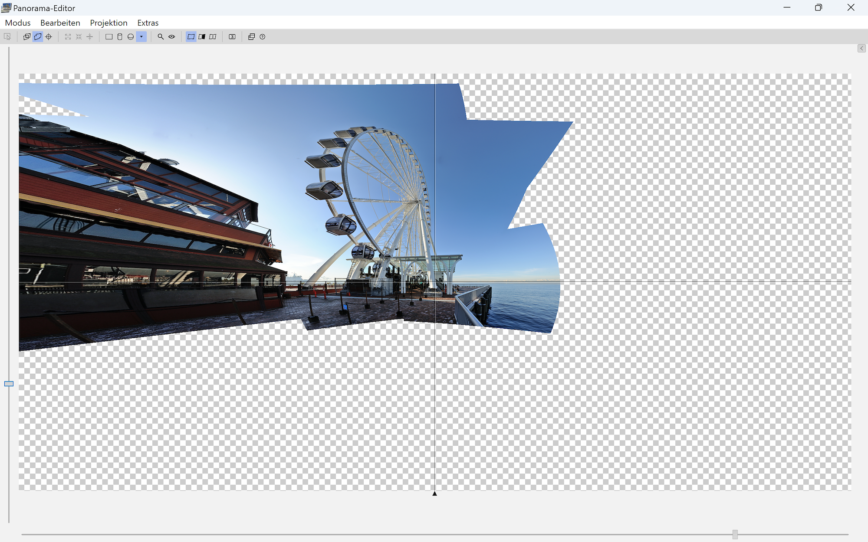Open the Modus menu

tap(18, 23)
